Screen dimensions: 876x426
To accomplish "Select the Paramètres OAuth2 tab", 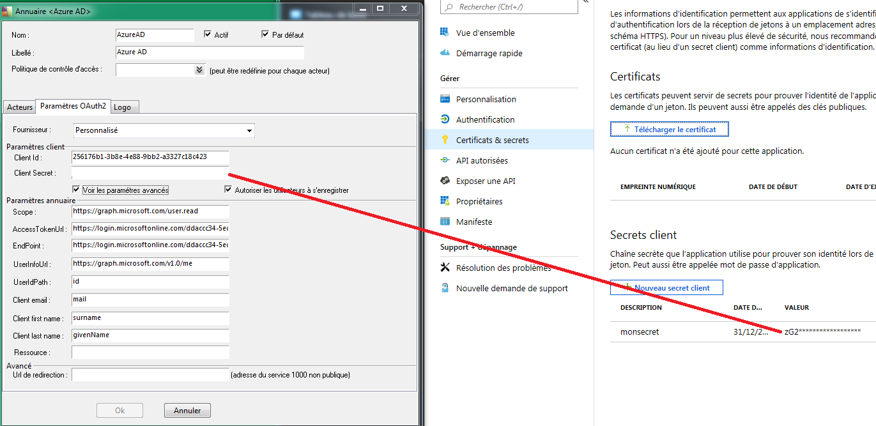I will coord(73,106).
